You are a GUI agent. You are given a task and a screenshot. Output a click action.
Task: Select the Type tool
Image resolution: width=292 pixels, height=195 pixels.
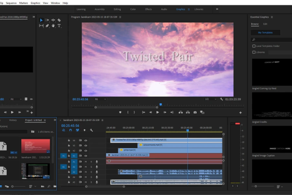tap(59, 26)
